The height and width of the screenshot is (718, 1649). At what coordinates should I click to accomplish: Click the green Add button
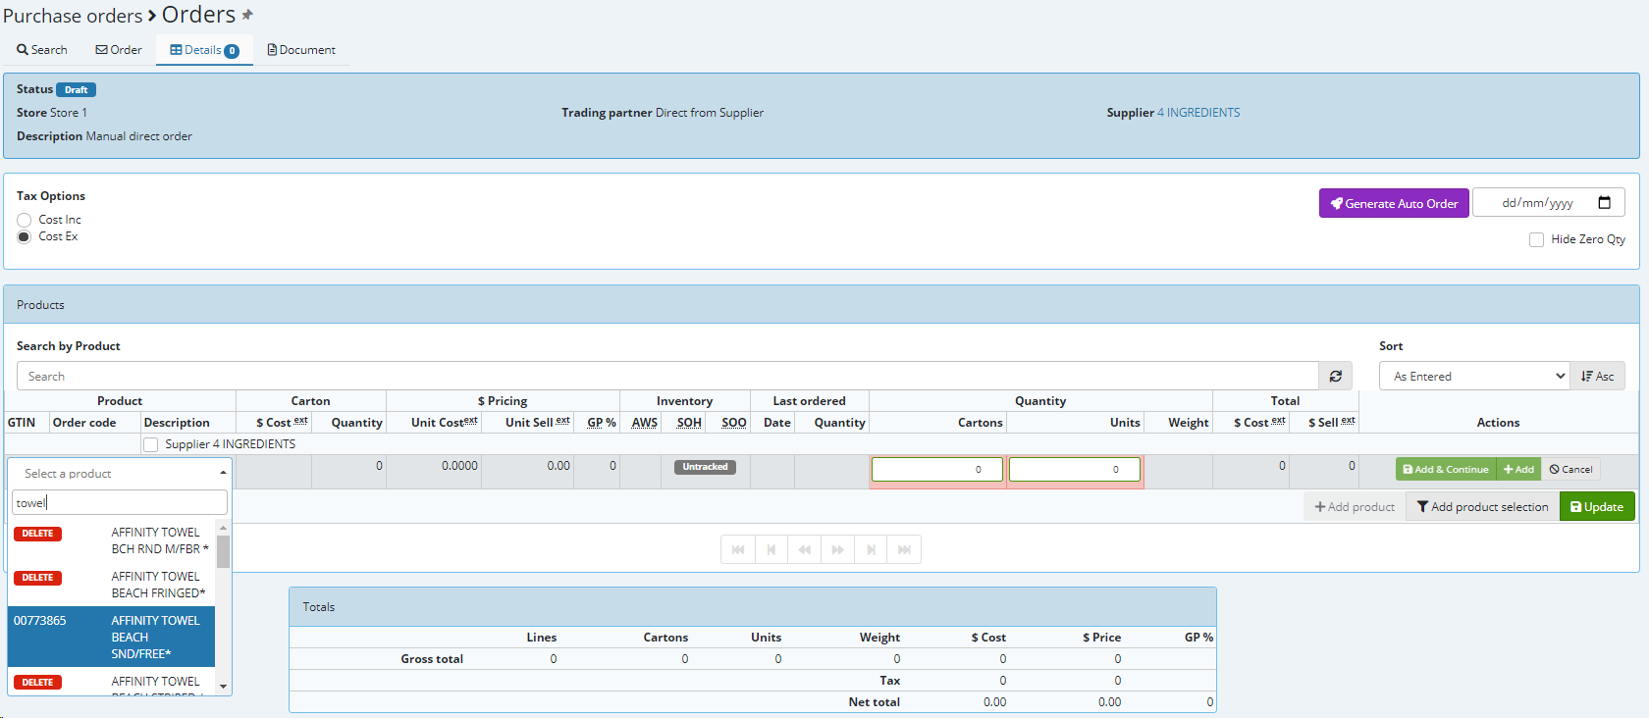coord(1518,469)
